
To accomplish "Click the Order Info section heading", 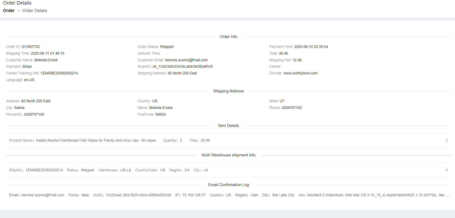I will pos(228,37).
